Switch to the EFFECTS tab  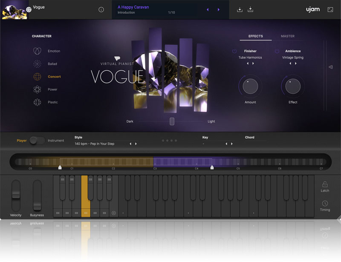pyautogui.click(x=256, y=36)
